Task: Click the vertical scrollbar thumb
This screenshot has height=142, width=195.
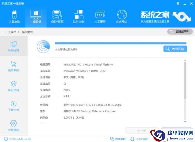Action: pos(185,80)
